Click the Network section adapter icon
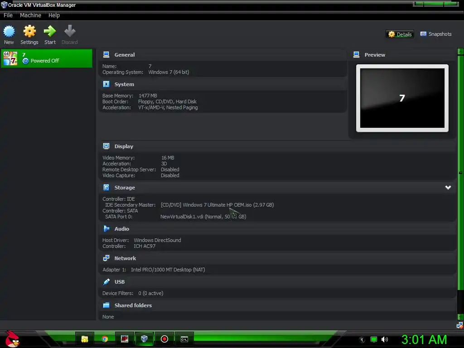464x348 pixels. [x=106, y=258]
